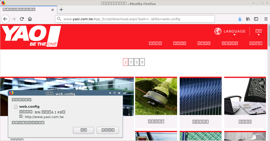Screen dimensions: 270x141
Task: Open the blue netting product image
Action: pos(201,96)
